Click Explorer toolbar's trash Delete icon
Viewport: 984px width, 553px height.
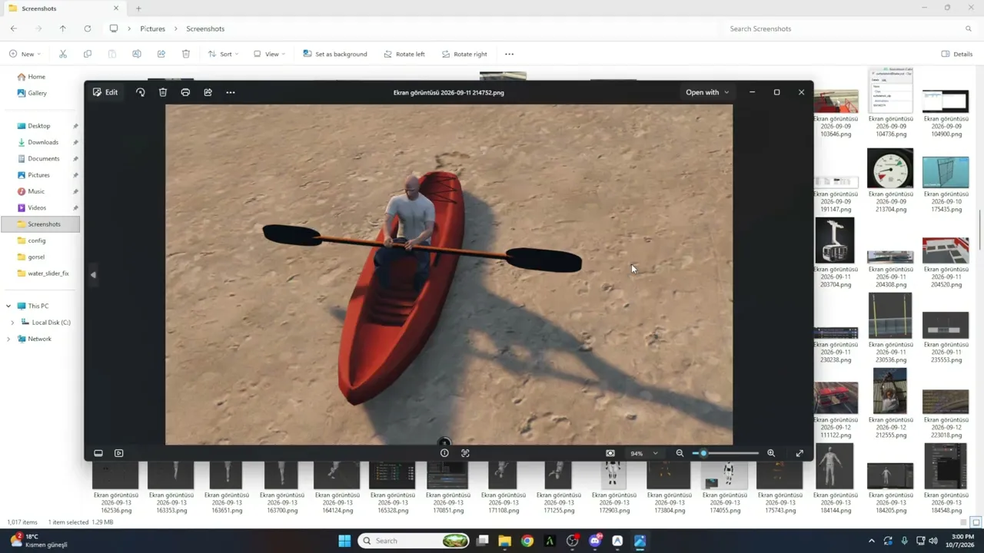[x=186, y=54]
